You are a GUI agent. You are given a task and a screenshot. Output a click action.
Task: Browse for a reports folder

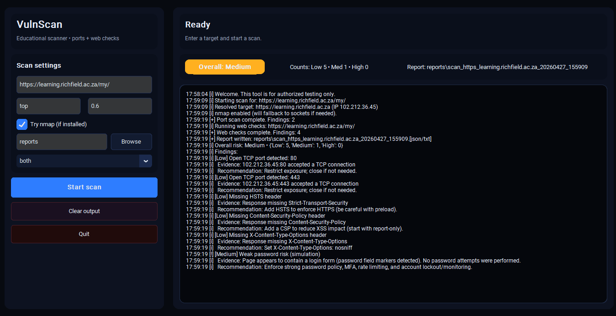point(131,142)
